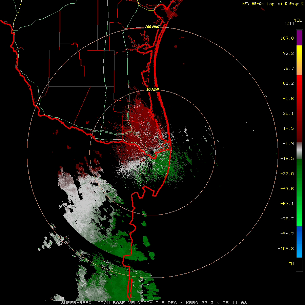Click the NEXLAB-College of DuPage credit text
The height and width of the screenshot is (305, 305).
point(273,4)
